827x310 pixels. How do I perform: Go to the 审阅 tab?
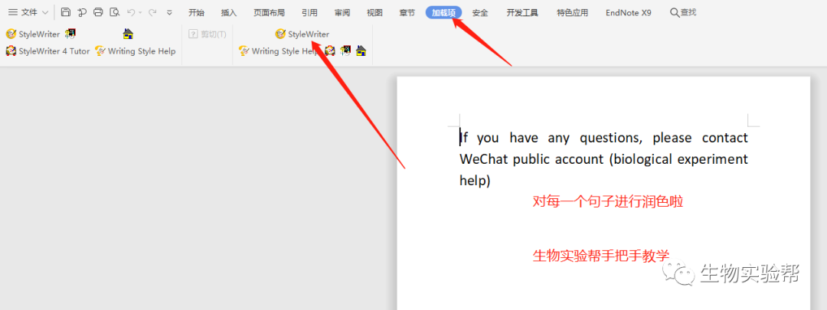point(342,13)
